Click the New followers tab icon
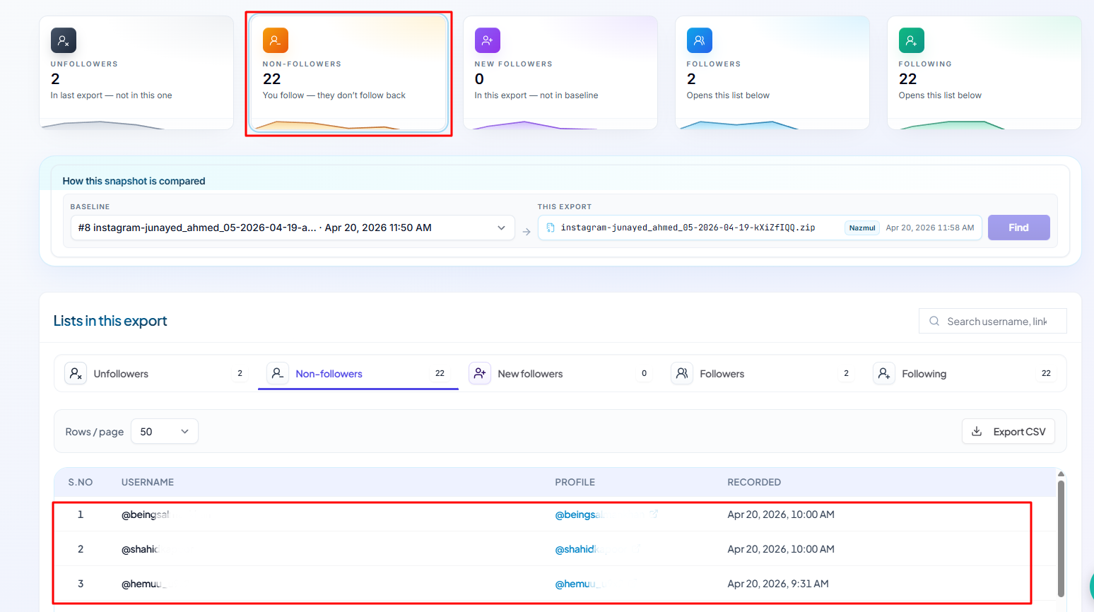The width and height of the screenshot is (1094, 612). (x=480, y=373)
